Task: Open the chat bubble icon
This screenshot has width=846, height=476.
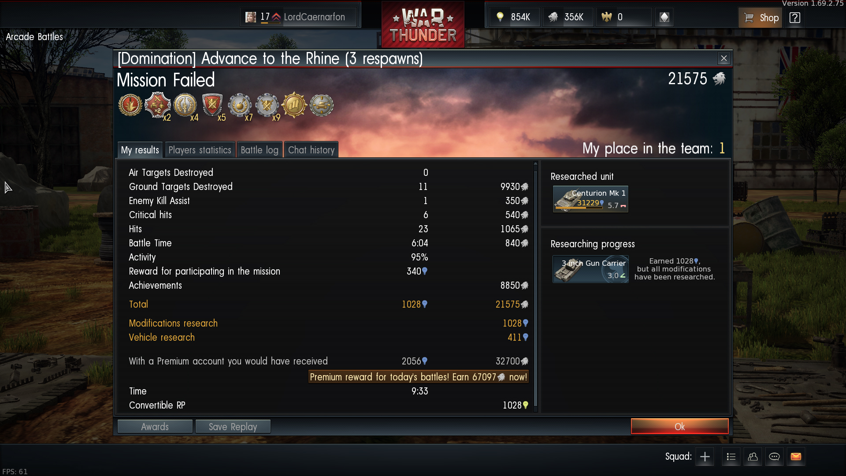Action: 774,457
